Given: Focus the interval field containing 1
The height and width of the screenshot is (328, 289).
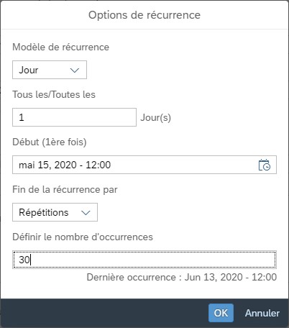Looking at the screenshot, I should point(74,117).
